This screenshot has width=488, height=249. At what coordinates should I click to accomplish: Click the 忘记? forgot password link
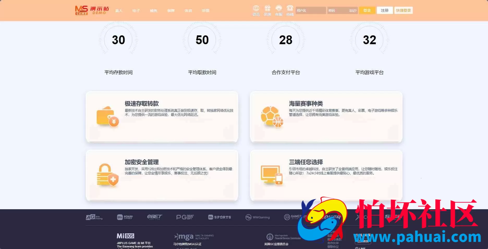coord(353,11)
